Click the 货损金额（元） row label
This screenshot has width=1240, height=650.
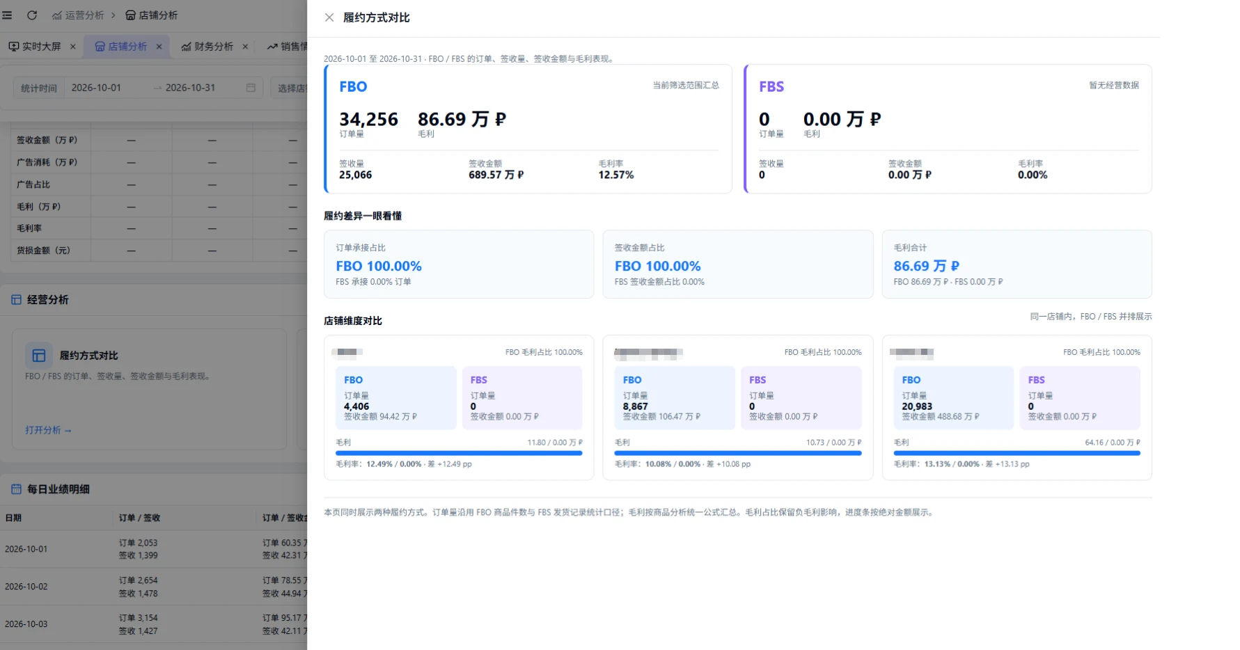(x=44, y=251)
